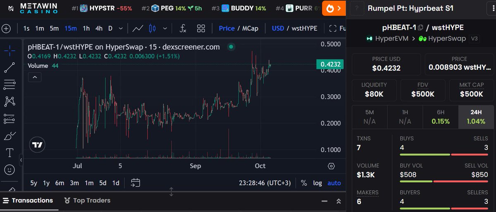
Task: Set chart range to 3m
Action: [x=74, y=183]
